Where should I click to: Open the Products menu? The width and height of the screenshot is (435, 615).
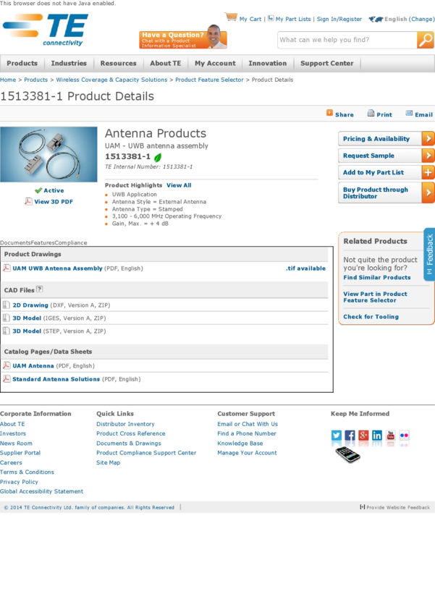(22, 63)
